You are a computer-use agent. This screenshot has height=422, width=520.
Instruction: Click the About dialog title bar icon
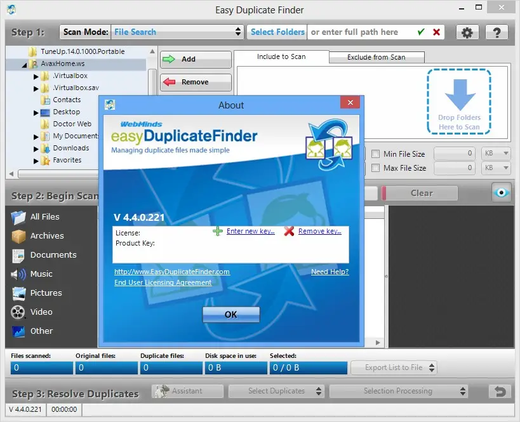(x=110, y=105)
